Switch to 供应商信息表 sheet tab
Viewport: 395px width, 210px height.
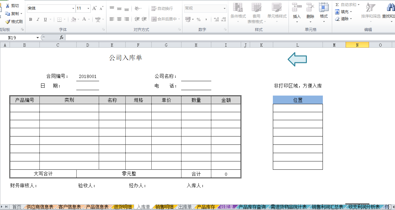tap(40, 207)
